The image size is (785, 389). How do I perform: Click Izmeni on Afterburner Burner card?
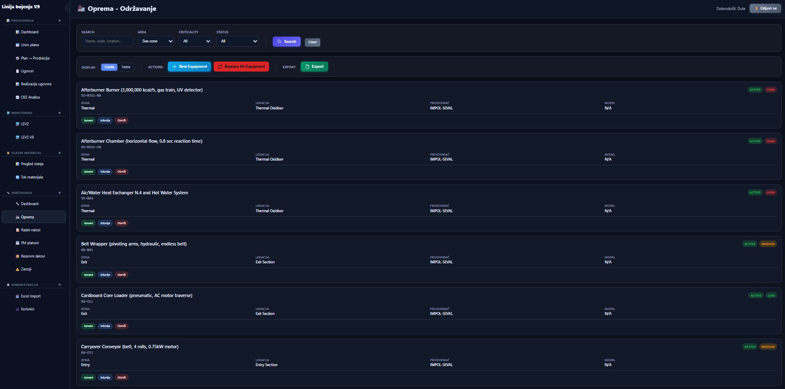pyautogui.click(x=88, y=121)
